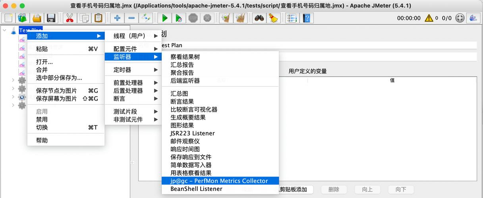The image size is (483, 198).
Task: Add the 后端监听器 listener
Action: point(220,80)
